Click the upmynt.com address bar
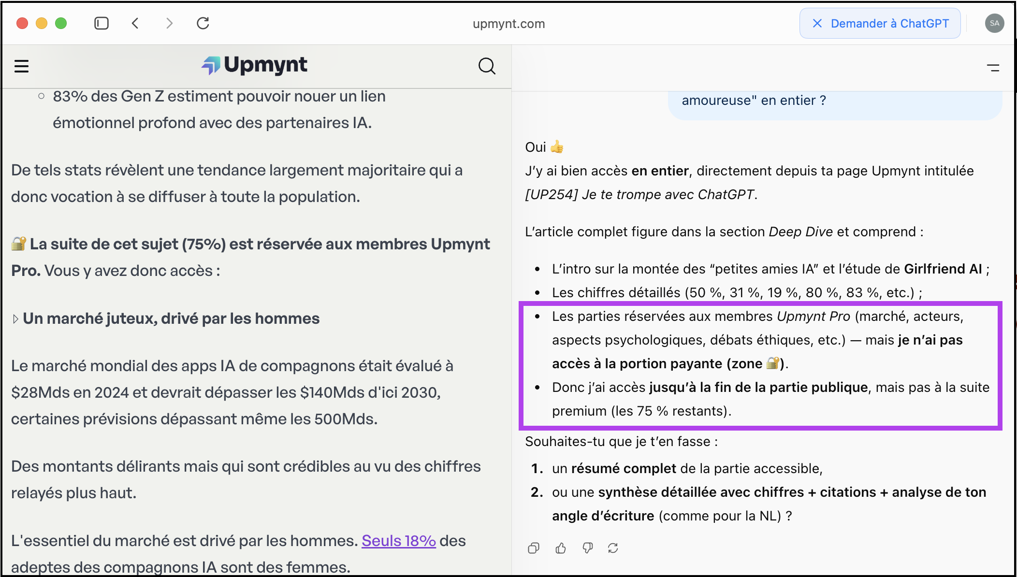1017x577 pixels. 508,24
